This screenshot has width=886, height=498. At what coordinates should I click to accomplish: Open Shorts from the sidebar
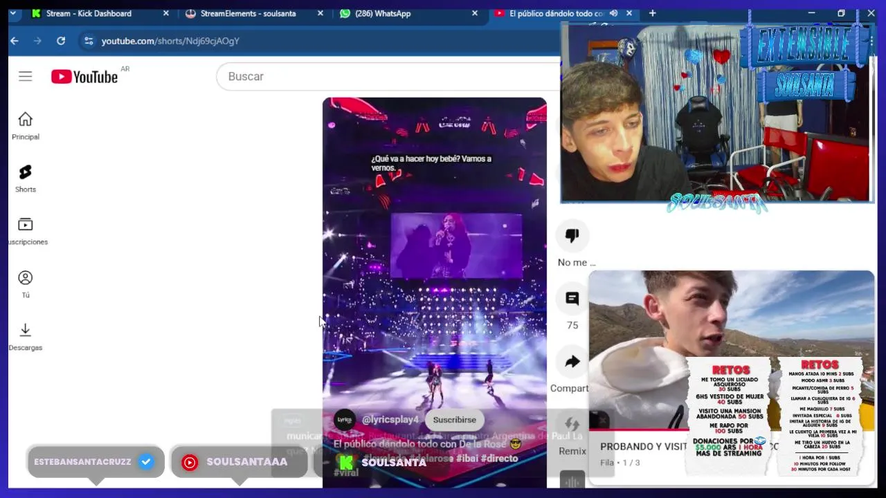[x=26, y=178]
